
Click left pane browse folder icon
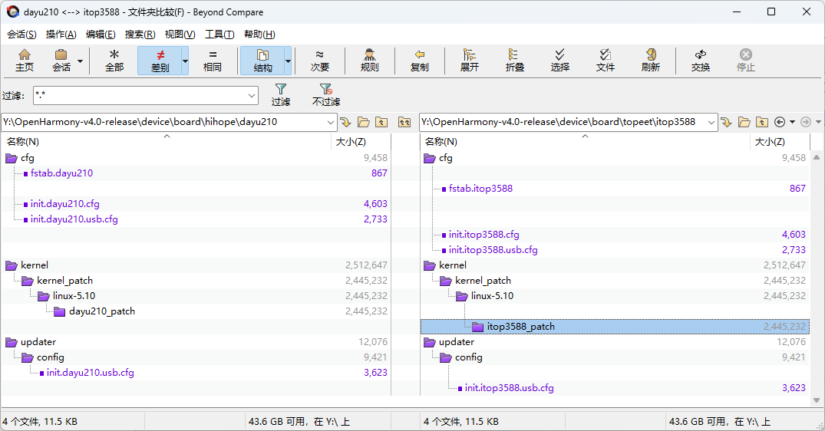tap(364, 122)
